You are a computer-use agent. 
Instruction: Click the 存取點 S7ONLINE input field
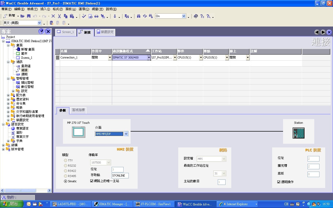coord(120,175)
